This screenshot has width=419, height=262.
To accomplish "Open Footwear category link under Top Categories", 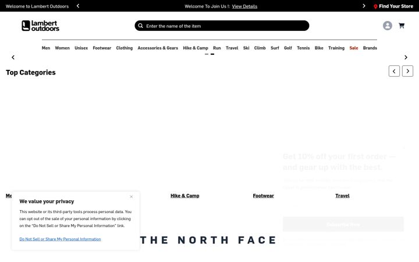I will point(263,196).
